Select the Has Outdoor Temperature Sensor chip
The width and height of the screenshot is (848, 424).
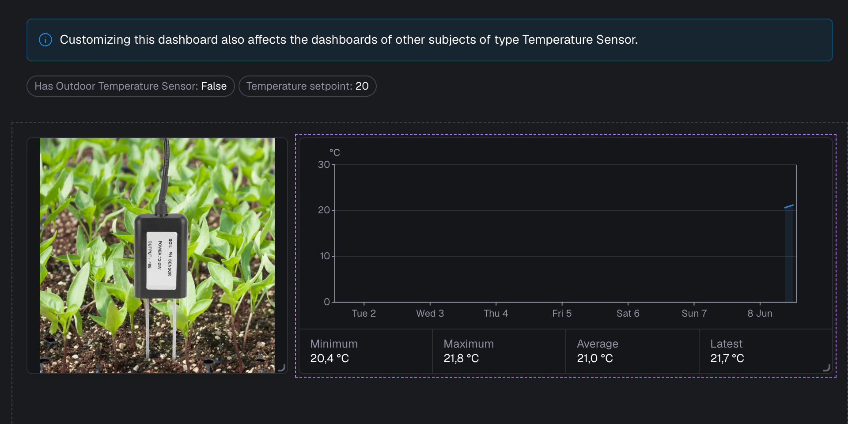pyautogui.click(x=131, y=86)
